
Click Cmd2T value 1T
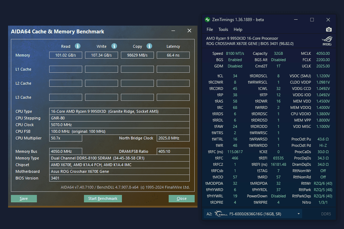278,66
